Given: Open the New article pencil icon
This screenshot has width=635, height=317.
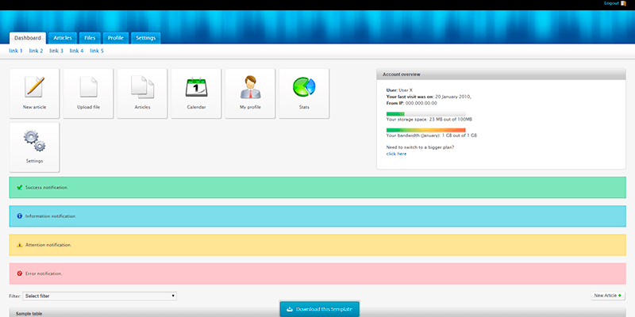Looking at the screenshot, I should point(34,86).
